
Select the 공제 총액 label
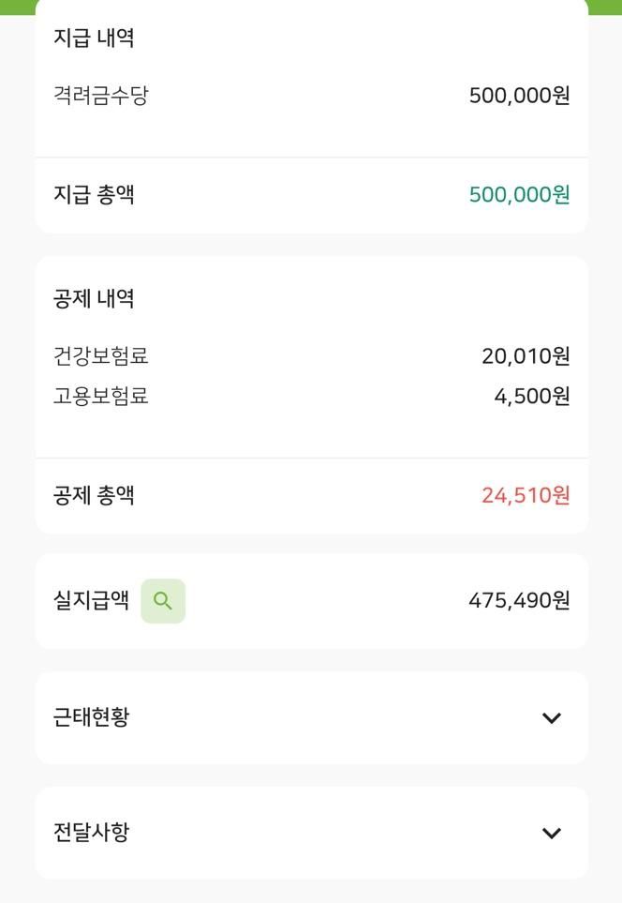click(94, 495)
